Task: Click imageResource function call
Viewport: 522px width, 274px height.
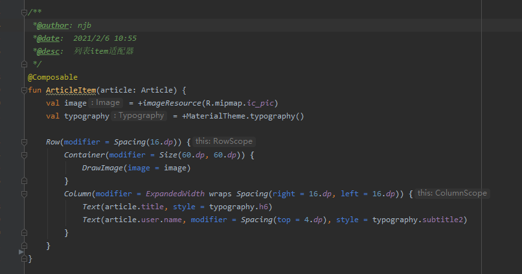Action: [x=172, y=103]
